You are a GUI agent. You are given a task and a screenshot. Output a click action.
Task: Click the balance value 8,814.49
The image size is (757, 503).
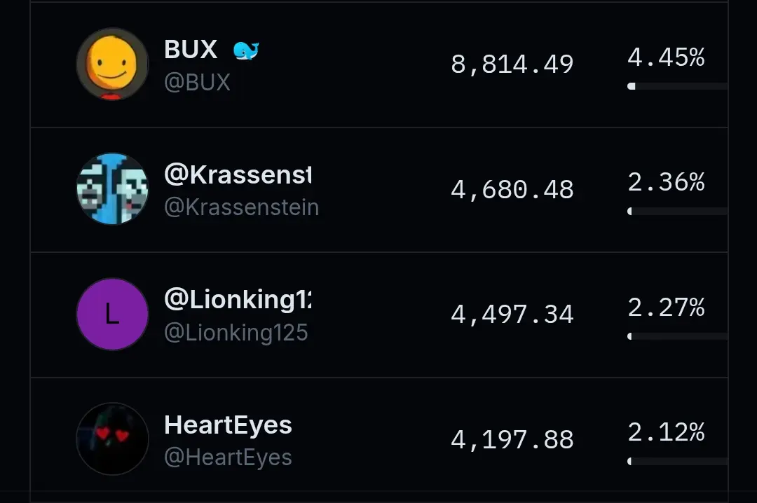(x=511, y=64)
